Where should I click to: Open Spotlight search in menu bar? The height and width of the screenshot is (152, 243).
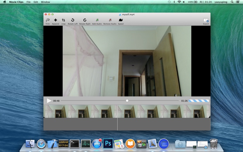(232, 2)
